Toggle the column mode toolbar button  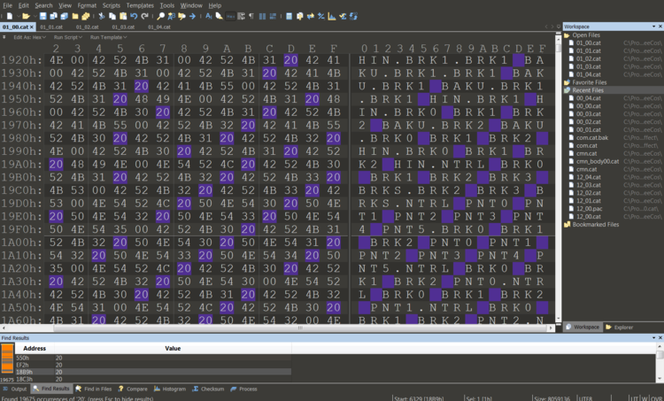262,16
